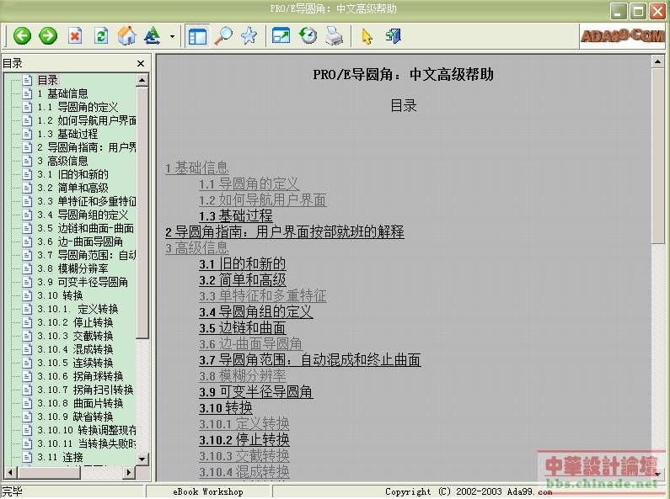This screenshot has width=670, height=499.
Task: Select tree item 1.1 导圆角的定义
Action: (x=78, y=107)
